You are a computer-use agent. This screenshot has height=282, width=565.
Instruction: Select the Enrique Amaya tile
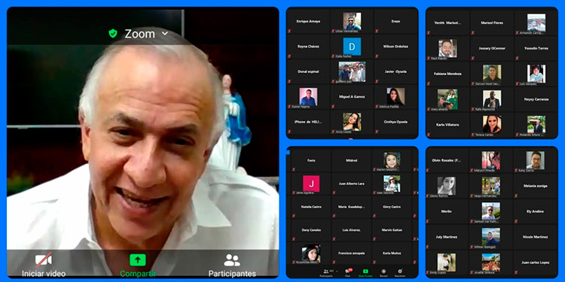[x=308, y=21]
